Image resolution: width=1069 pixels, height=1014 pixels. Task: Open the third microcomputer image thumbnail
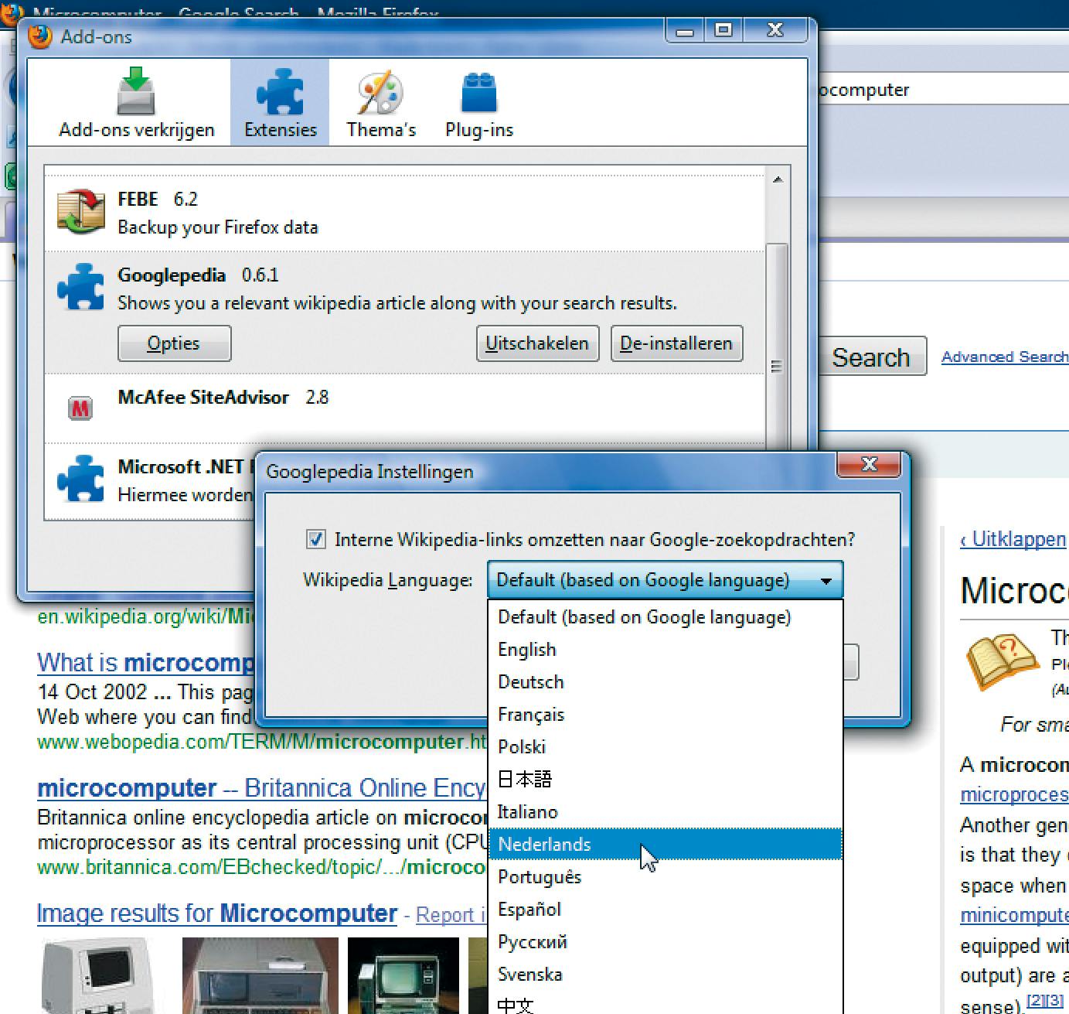(403, 975)
